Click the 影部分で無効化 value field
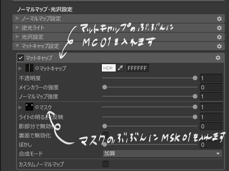The width and height of the screenshot is (229, 171). click(x=211, y=126)
